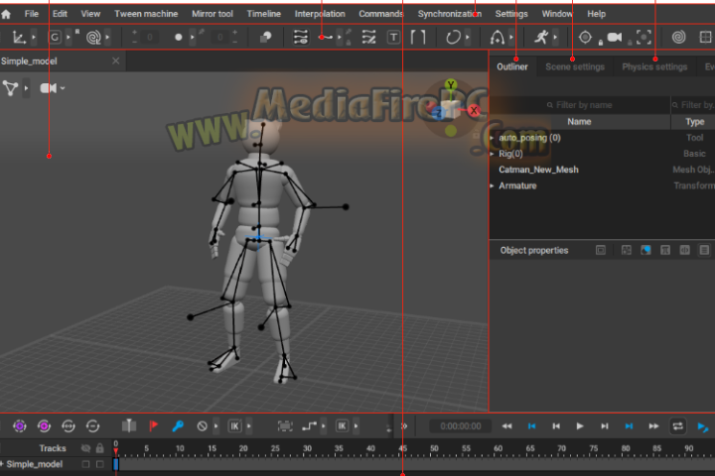The width and height of the screenshot is (715, 476).
Task: Click the list lines icon in Object properties
Action: [704, 250]
